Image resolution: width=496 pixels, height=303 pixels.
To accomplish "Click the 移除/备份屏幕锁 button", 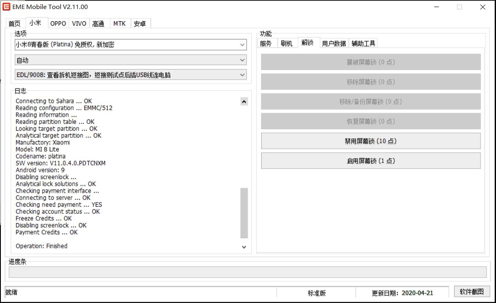I will click(x=371, y=102).
